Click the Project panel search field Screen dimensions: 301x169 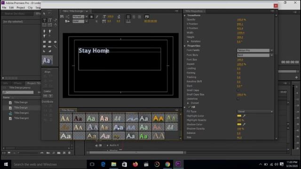(x=18, y=92)
